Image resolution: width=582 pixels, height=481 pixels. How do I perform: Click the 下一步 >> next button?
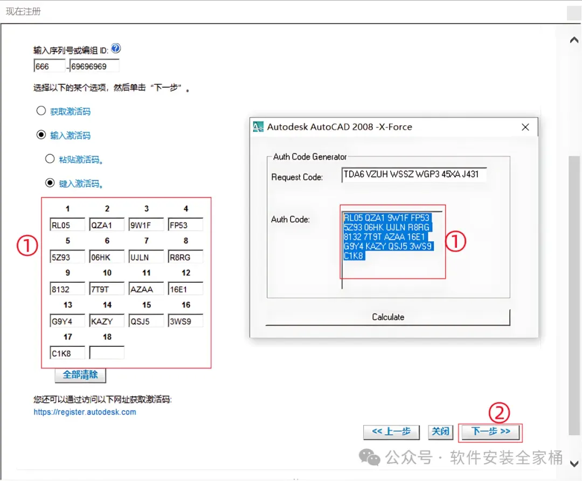[490, 431]
